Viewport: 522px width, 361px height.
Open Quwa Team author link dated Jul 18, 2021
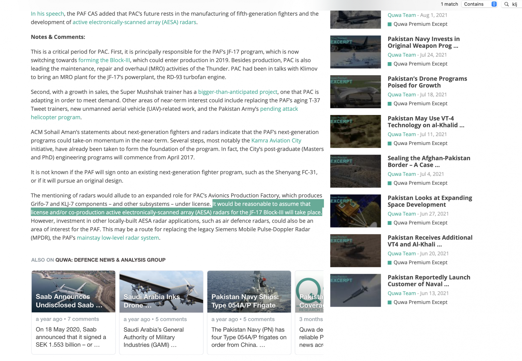click(402, 95)
